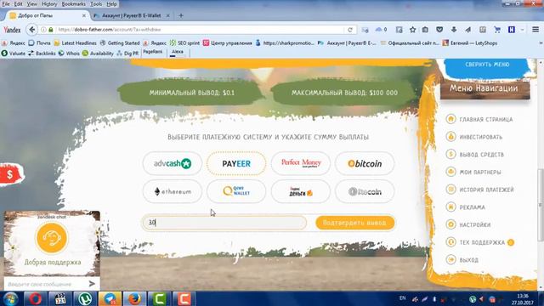The image size is (544, 306).
Task: Open the shopping cart toolbar icon
Action: tap(497, 30)
